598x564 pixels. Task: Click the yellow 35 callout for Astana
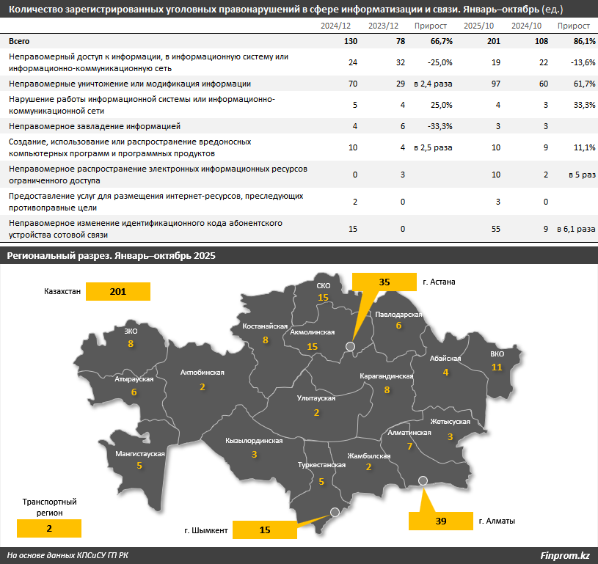[384, 282]
